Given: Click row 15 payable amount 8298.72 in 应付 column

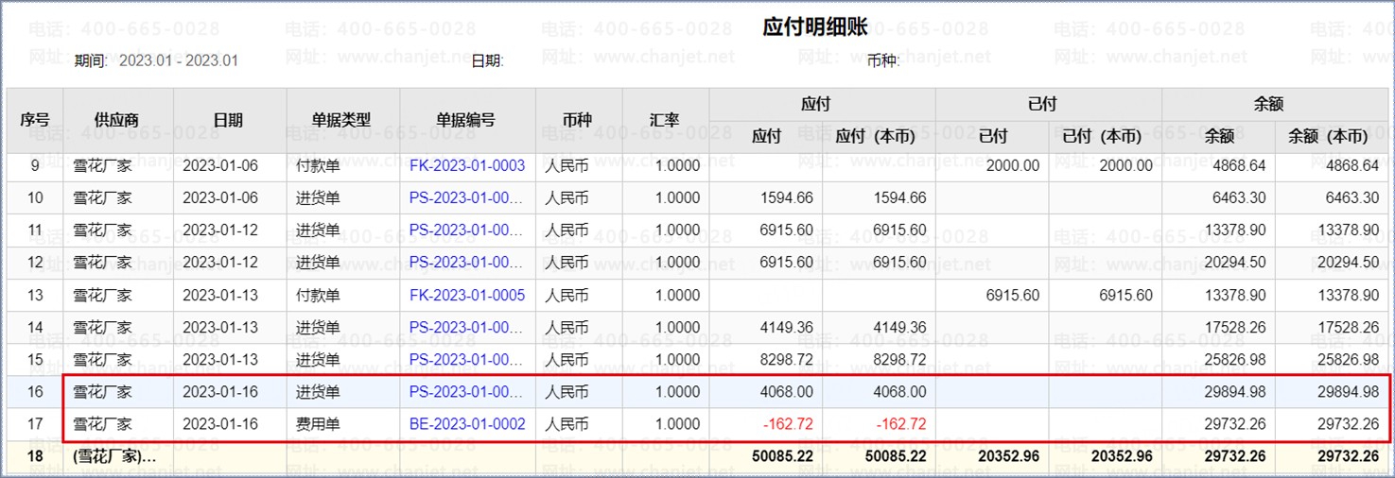Looking at the screenshot, I should [787, 360].
